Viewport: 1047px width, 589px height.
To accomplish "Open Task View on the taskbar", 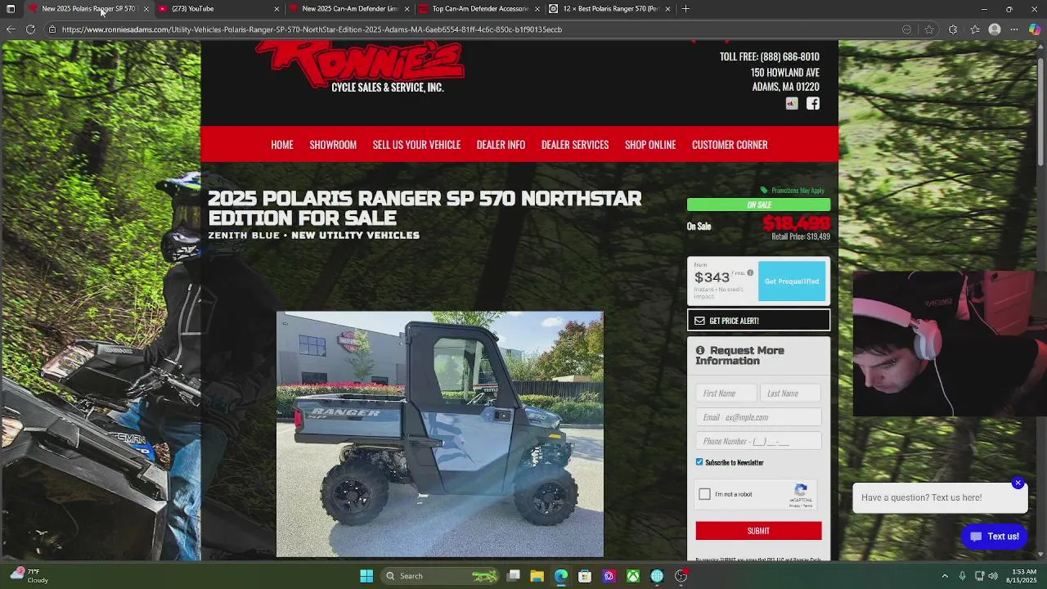I will pos(514,576).
